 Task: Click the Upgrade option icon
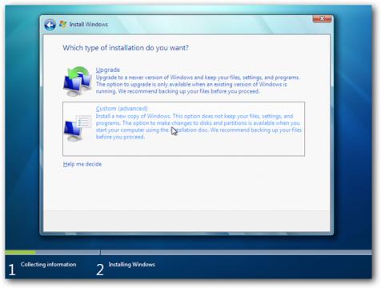tap(78, 81)
